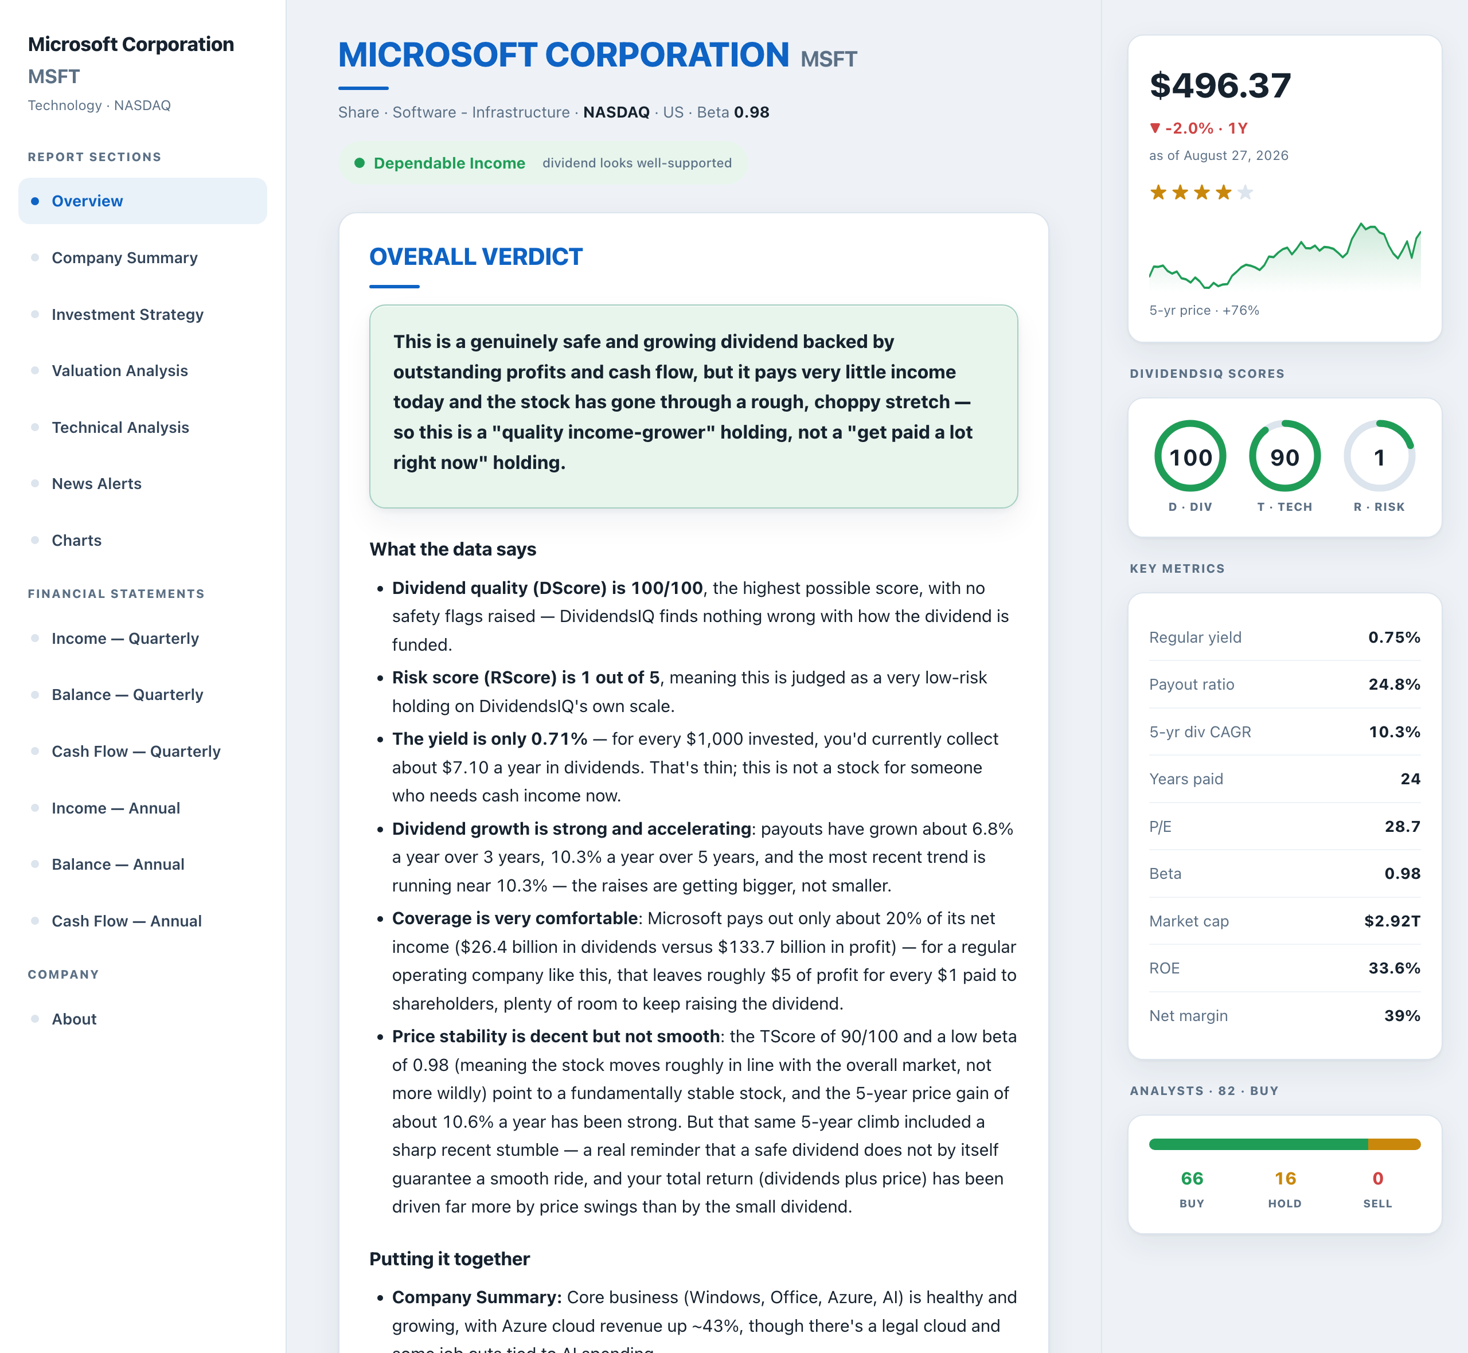Click the red down-triangle price change icon

pyautogui.click(x=1155, y=128)
